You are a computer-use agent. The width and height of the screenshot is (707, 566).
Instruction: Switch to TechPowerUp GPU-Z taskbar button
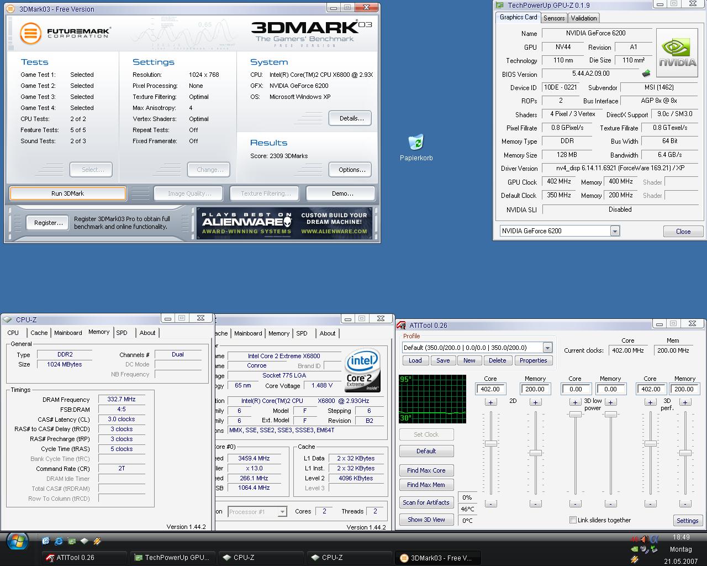tap(172, 558)
